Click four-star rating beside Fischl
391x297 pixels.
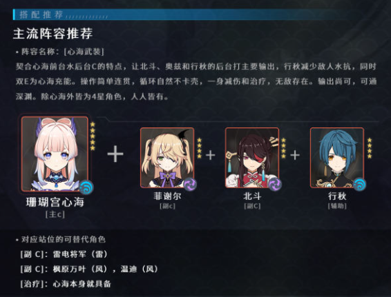point(199,148)
